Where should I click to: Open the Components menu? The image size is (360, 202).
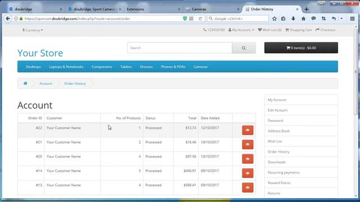pyautogui.click(x=102, y=67)
